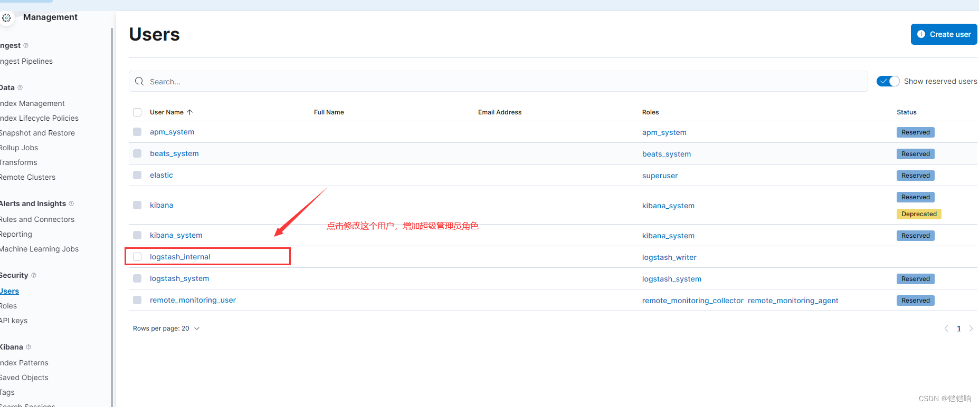Toggle Show reserved users switch
Image resolution: width=979 pixels, height=407 pixels.
(x=888, y=81)
